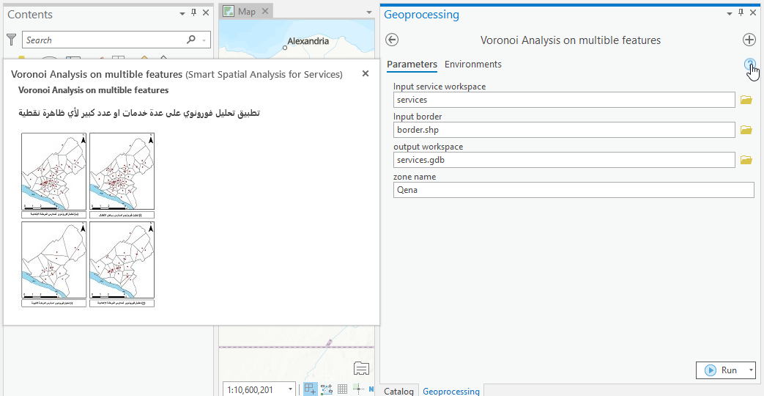Switch to the Geoprocessing bottom tab
764x396 pixels.
click(x=450, y=391)
